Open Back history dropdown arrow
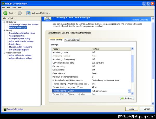Screen dimensions: 156x119 point(16,13)
